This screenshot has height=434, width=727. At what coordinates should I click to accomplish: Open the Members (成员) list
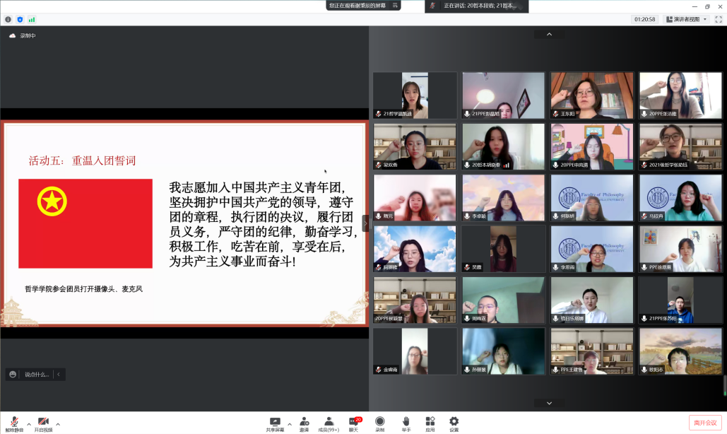pyautogui.click(x=329, y=422)
